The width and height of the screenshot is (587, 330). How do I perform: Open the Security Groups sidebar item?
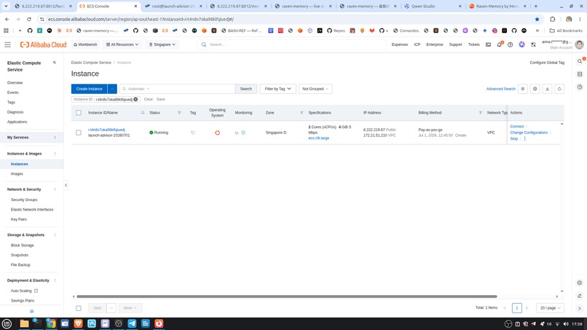click(24, 200)
